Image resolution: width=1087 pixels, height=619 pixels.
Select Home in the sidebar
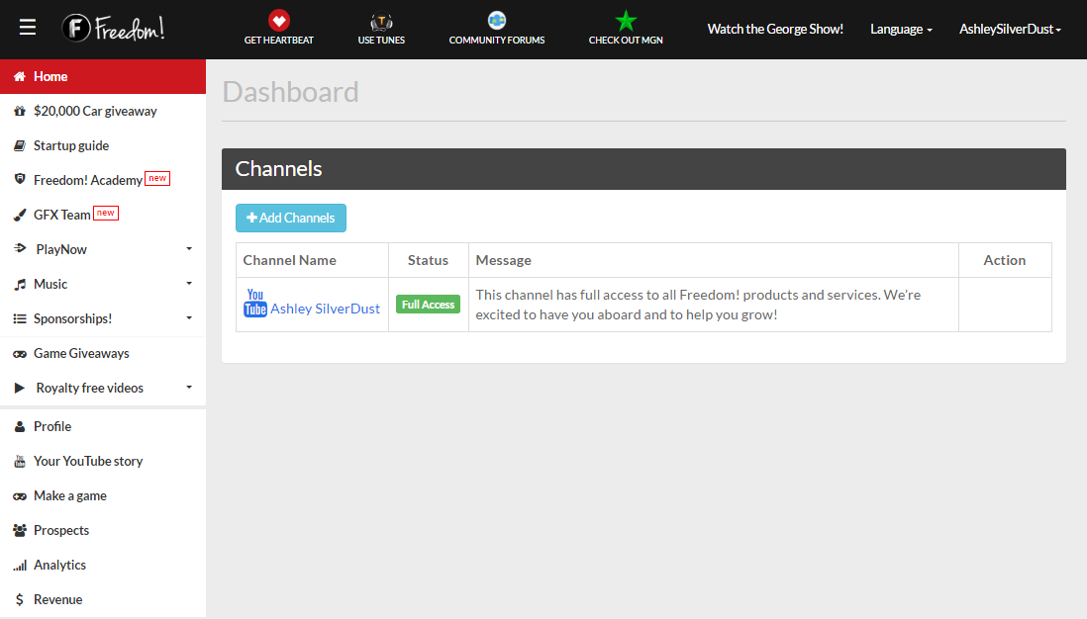coord(50,76)
